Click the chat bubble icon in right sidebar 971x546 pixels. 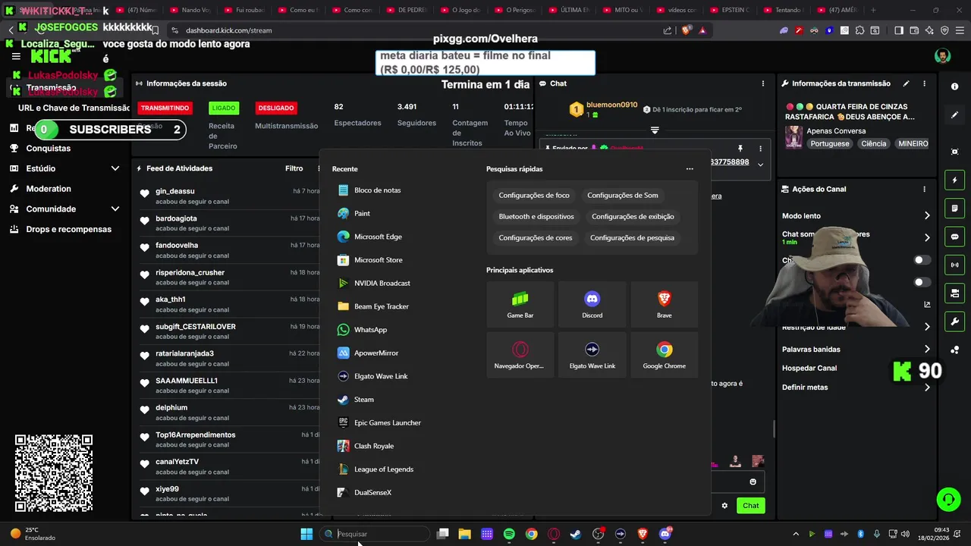pyautogui.click(x=954, y=237)
